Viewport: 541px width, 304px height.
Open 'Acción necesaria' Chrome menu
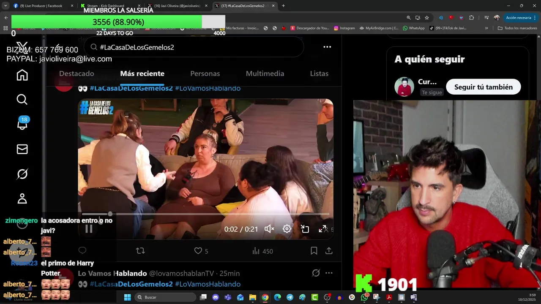521,18
